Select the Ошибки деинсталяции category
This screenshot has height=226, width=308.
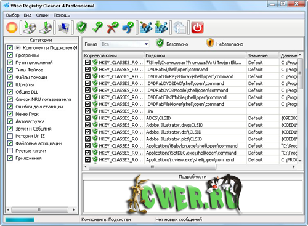(x=39, y=107)
